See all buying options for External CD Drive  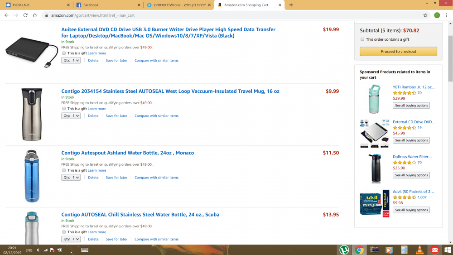click(411, 140)
